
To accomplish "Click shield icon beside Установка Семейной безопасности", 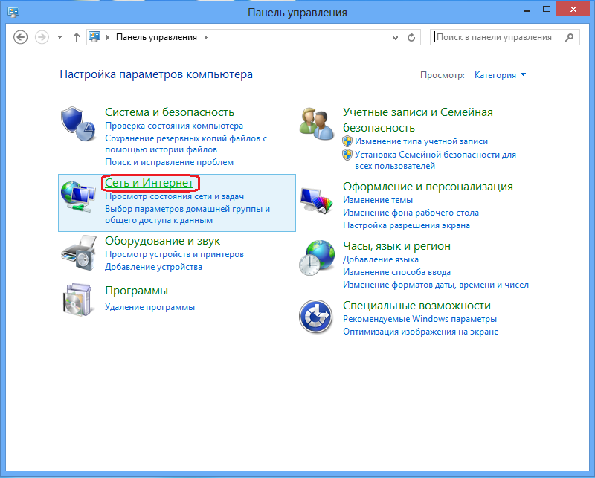I will pos(347,155).
